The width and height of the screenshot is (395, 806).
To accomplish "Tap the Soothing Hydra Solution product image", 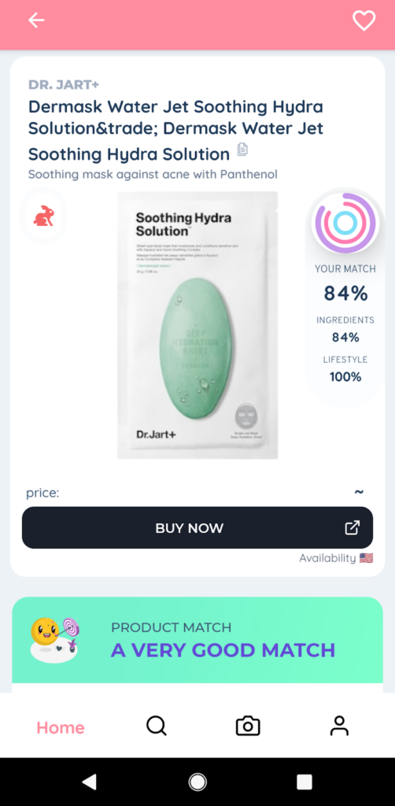I will click(197, 325).
